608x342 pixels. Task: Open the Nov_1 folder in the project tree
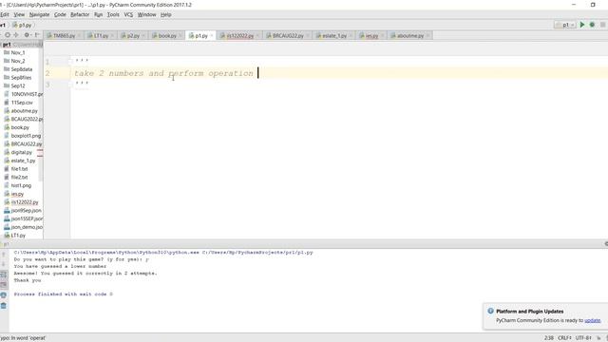coord(18,53)
